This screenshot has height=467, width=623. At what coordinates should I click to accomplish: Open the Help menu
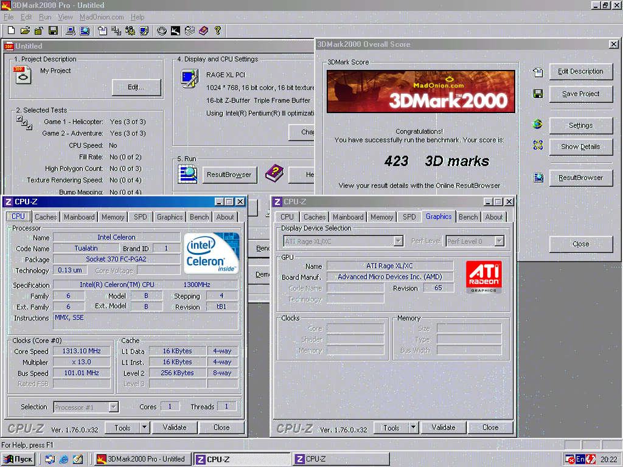point(137,17)
